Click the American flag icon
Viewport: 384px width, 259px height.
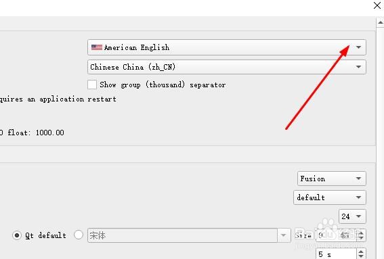(96, 47)
